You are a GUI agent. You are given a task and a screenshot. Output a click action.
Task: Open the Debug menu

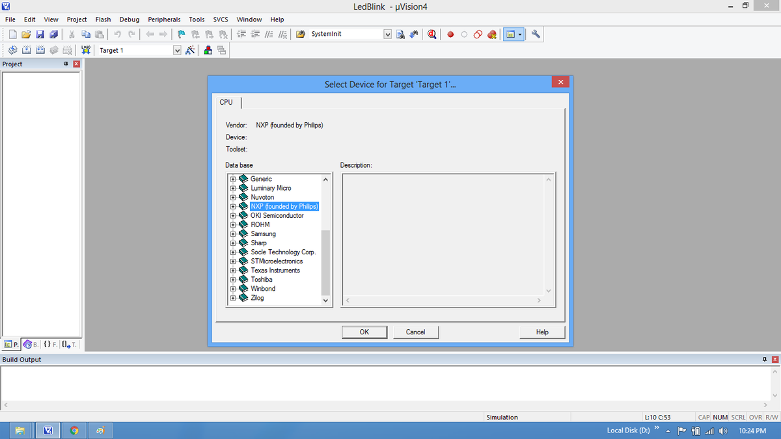pyautogui.click(x=130, y=20)
